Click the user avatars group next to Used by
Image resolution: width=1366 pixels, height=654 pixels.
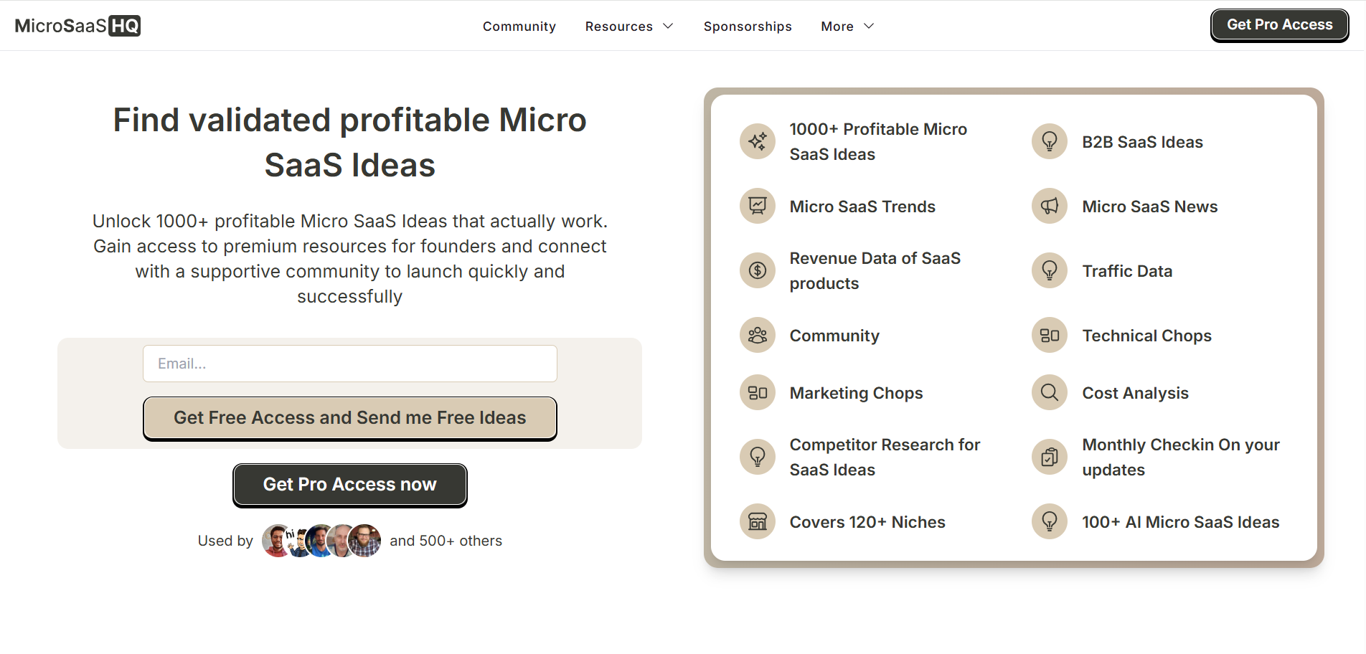pyautogui.click(x=321, y=541)
